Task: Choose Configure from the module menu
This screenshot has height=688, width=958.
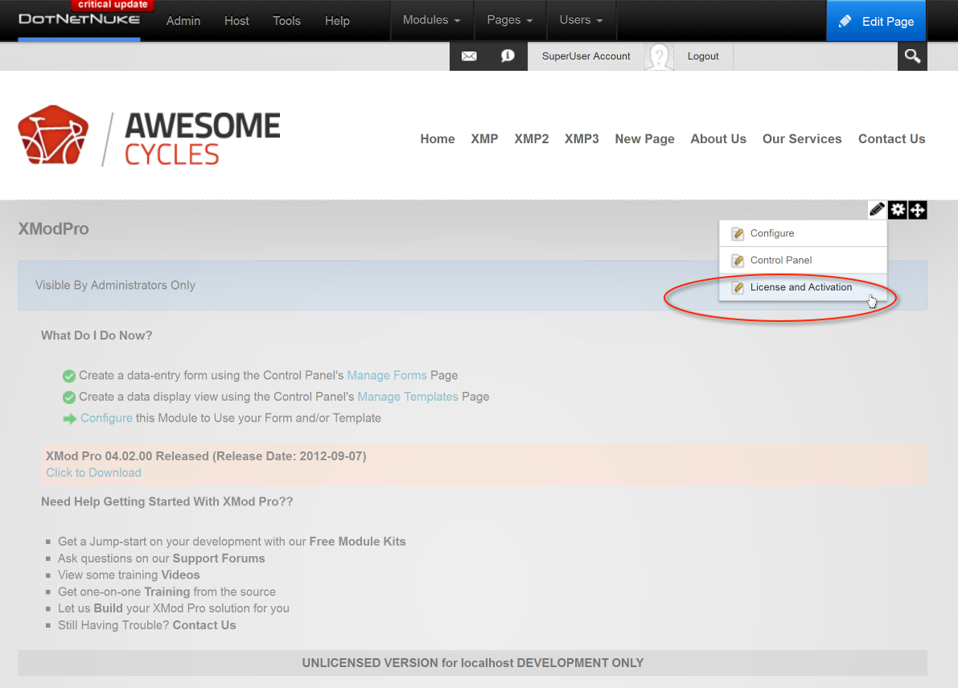Action: (803, 233)
